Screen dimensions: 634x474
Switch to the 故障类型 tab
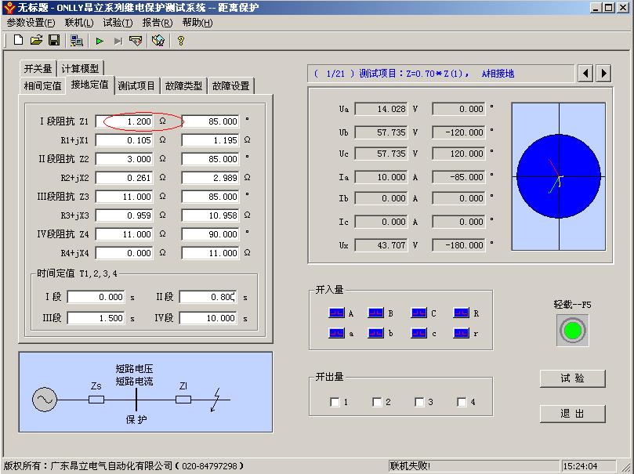pos(183,85)
